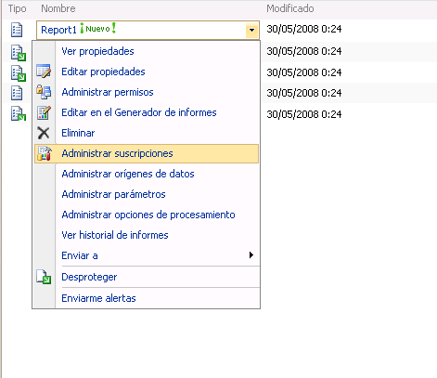Choose Administrar suscripciones
The width and height of the screenshot is (437, 378).
pos(117,153)
